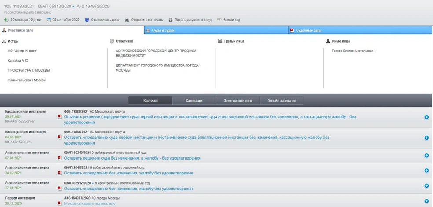Screen dimensions: 433x207
Task: Open dropdown arrow next to 09АП-65912/2020 header
Action: point(73,7)
